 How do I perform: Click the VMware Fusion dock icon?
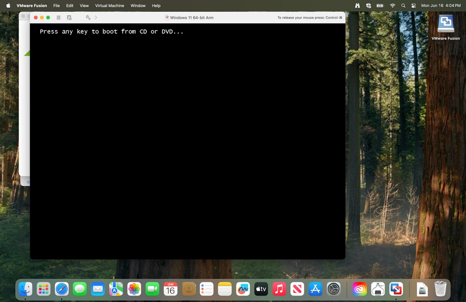click(x=396, y=289)
